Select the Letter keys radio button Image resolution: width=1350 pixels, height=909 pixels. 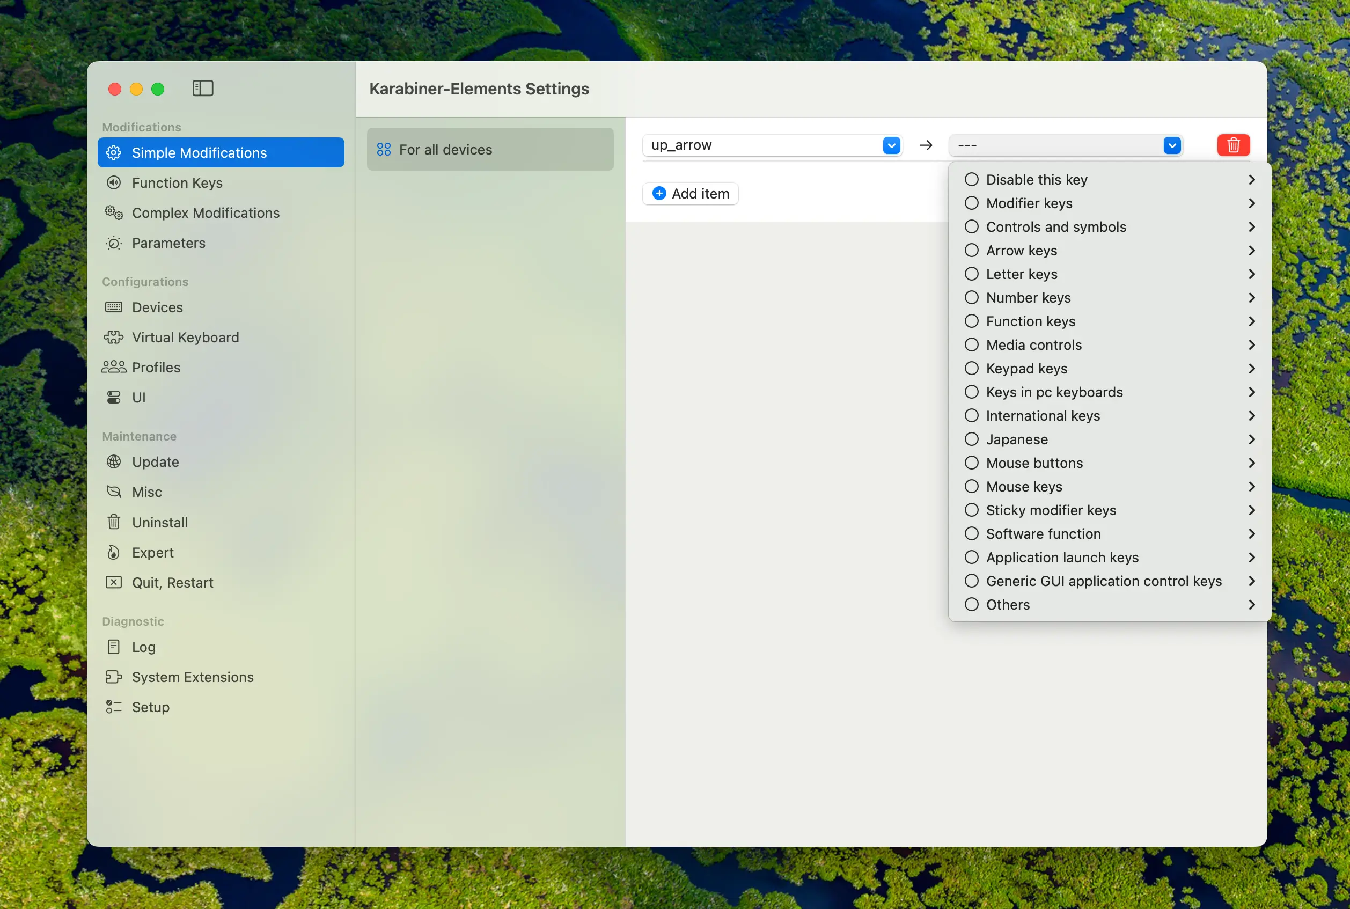[x=972, y=274]
